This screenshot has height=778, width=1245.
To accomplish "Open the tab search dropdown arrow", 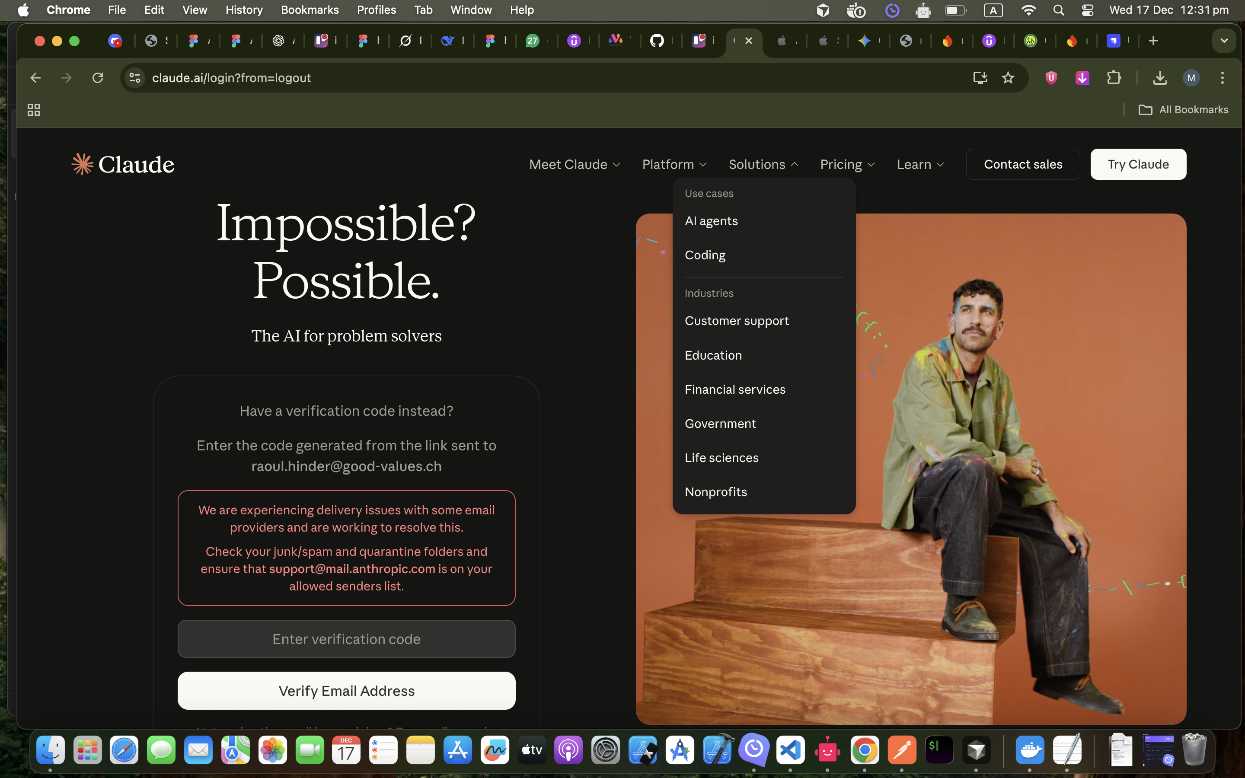I will pos(1224,41).
